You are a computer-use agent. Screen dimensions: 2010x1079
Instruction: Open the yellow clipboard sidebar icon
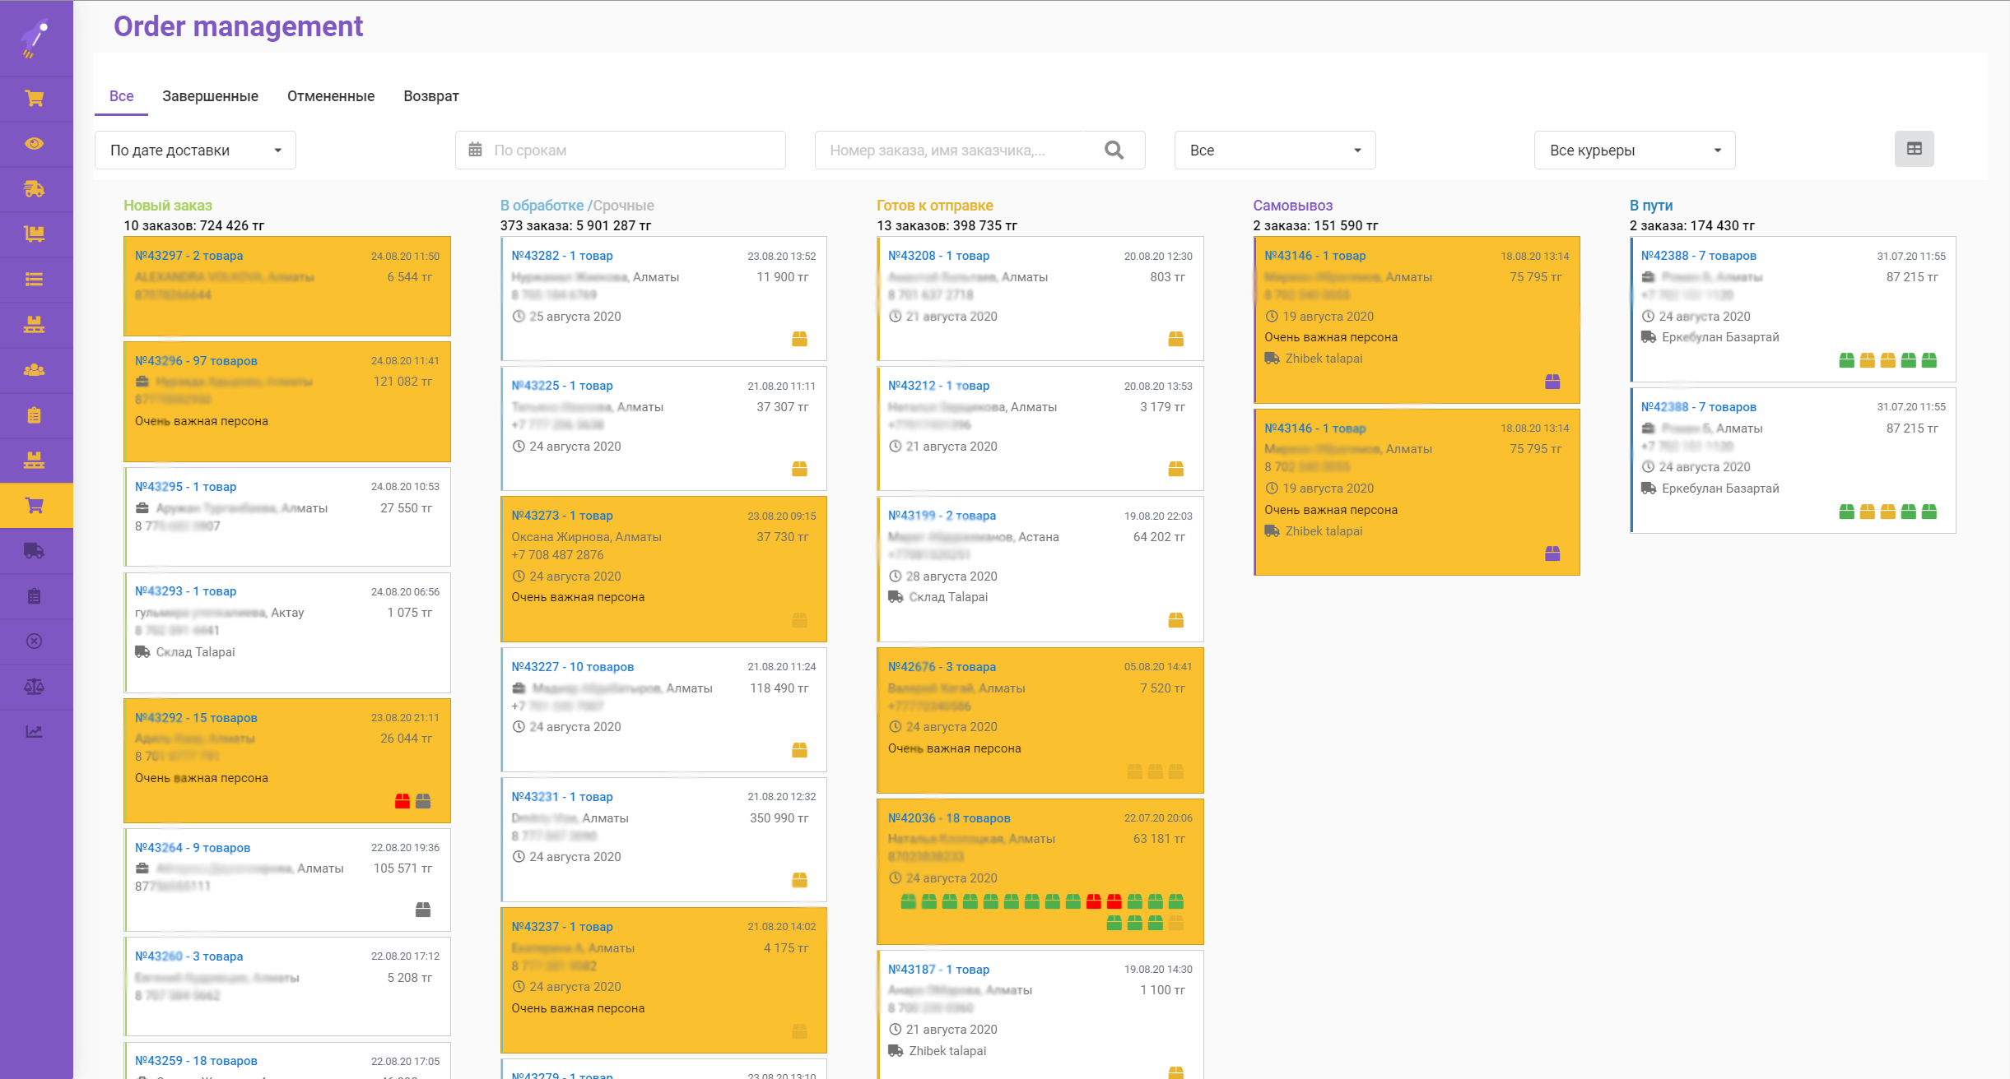pyautogui.click(x=35, y=415)
